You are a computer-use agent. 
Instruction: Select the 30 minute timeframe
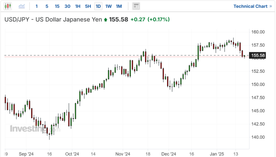67,7
